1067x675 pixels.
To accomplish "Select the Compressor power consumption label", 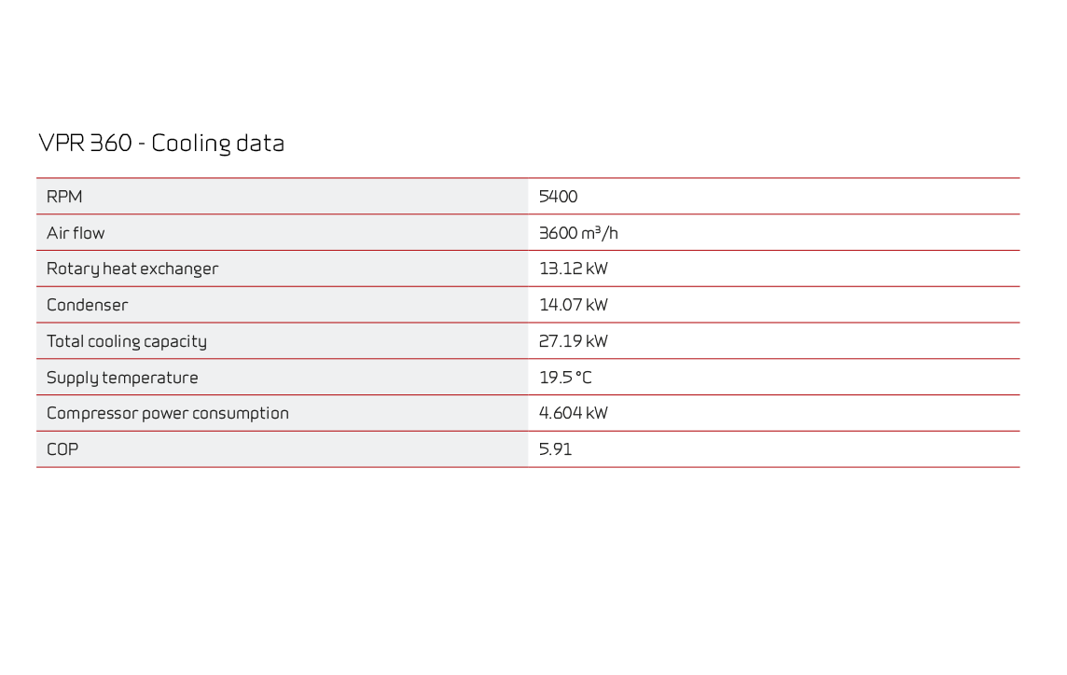I will point(167,414).
